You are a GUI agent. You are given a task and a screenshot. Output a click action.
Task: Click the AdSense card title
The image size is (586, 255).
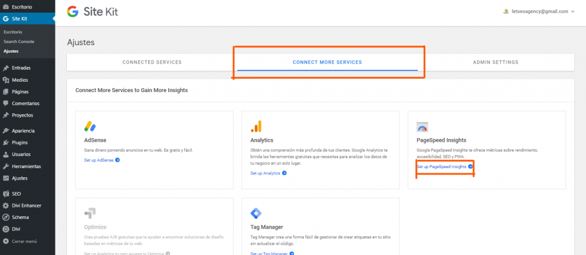96,141
